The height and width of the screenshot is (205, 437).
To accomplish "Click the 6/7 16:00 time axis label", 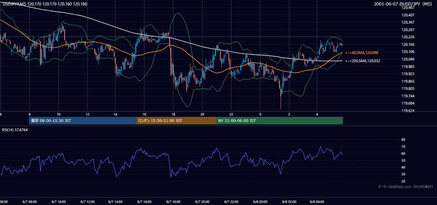I will click(x=144, y=202).
